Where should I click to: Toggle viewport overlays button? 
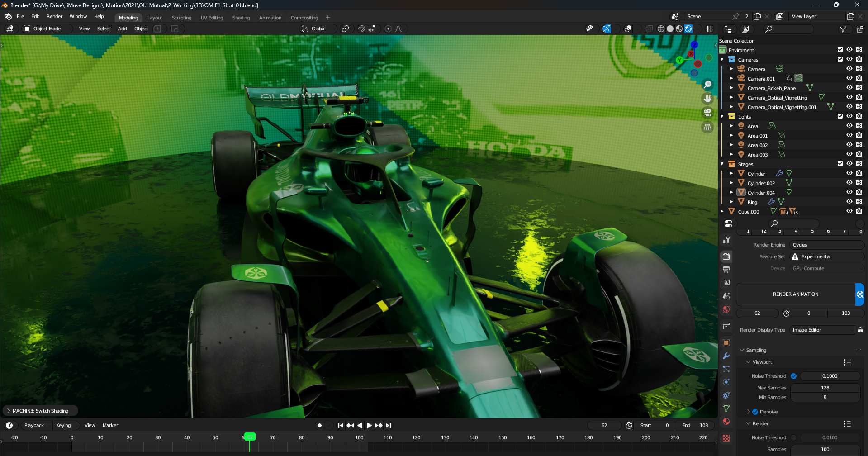(x=628, y=28)
